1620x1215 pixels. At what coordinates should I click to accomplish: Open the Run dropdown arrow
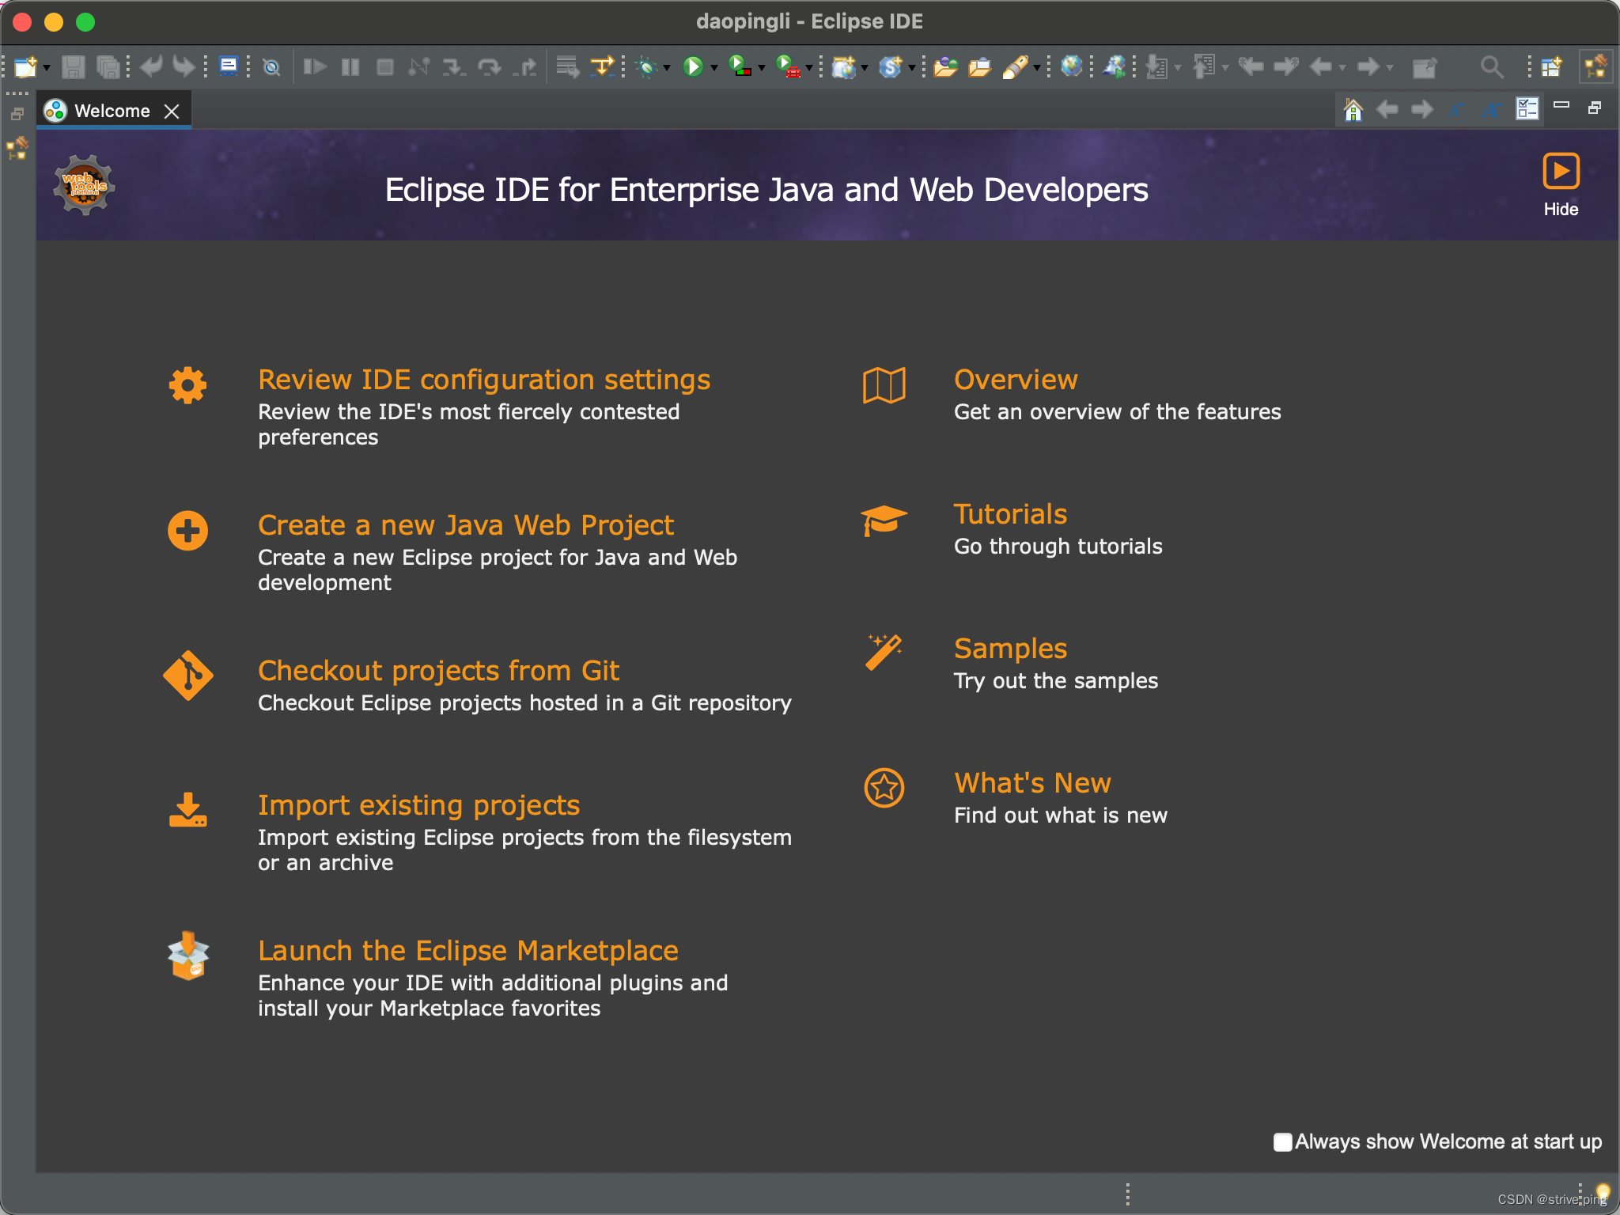click(714, 68)
